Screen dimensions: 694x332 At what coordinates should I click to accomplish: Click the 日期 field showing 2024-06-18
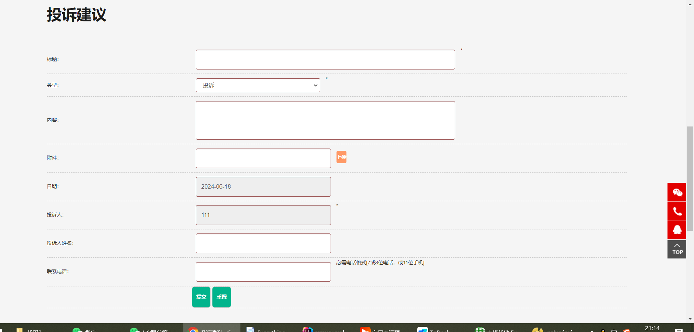pos(263,187)
